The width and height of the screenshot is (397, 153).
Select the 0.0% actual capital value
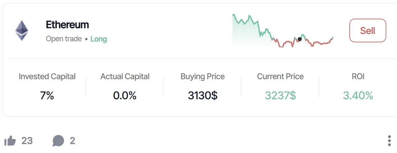[125, 96]
